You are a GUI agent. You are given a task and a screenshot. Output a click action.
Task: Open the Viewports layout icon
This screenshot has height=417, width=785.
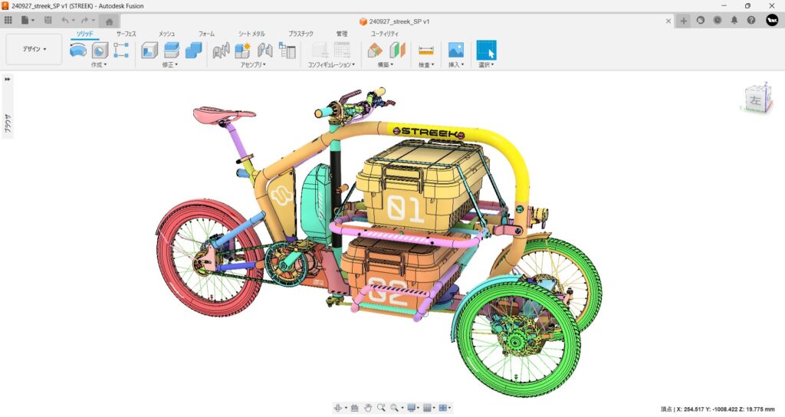[x=442, y=408]
